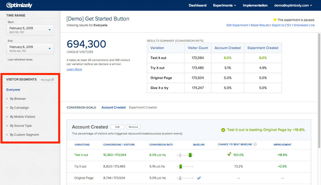
Task: Open segment manager via Manage external-link icon
Action: [53, 79]
